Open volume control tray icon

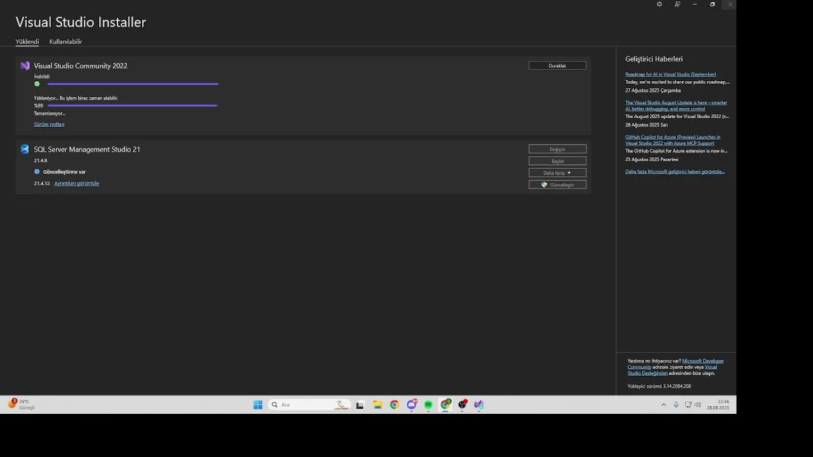point(697,405)
